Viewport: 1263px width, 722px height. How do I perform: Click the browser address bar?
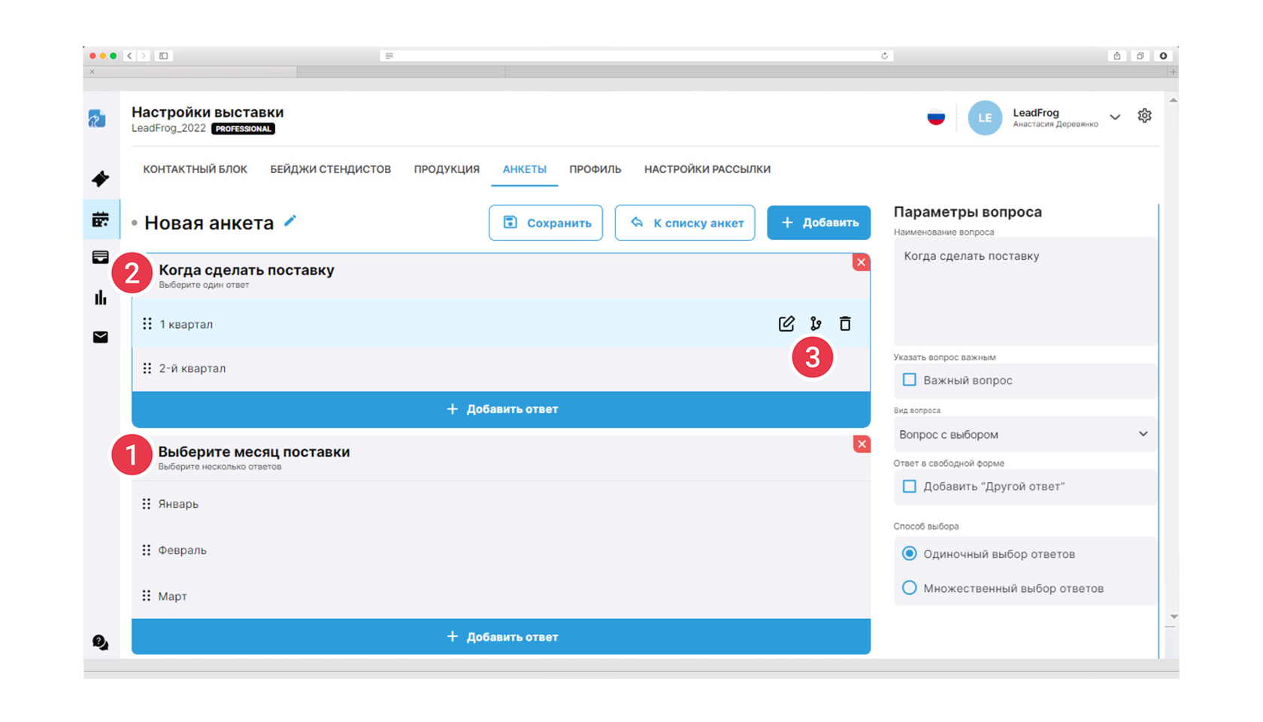636,56
